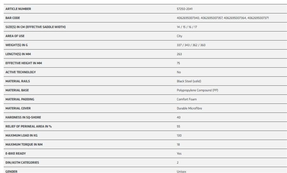Click the saddle width sizes 14 / 15 / 16 / 17

(187, 27)
